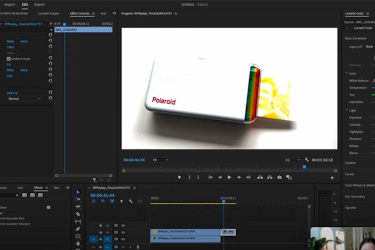375x250 pixels.
Task: Select the Ripple Edit tool
Action: click(78, 207)
